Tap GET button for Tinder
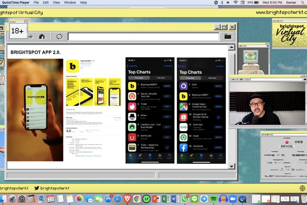 click(x=167, y=106)
